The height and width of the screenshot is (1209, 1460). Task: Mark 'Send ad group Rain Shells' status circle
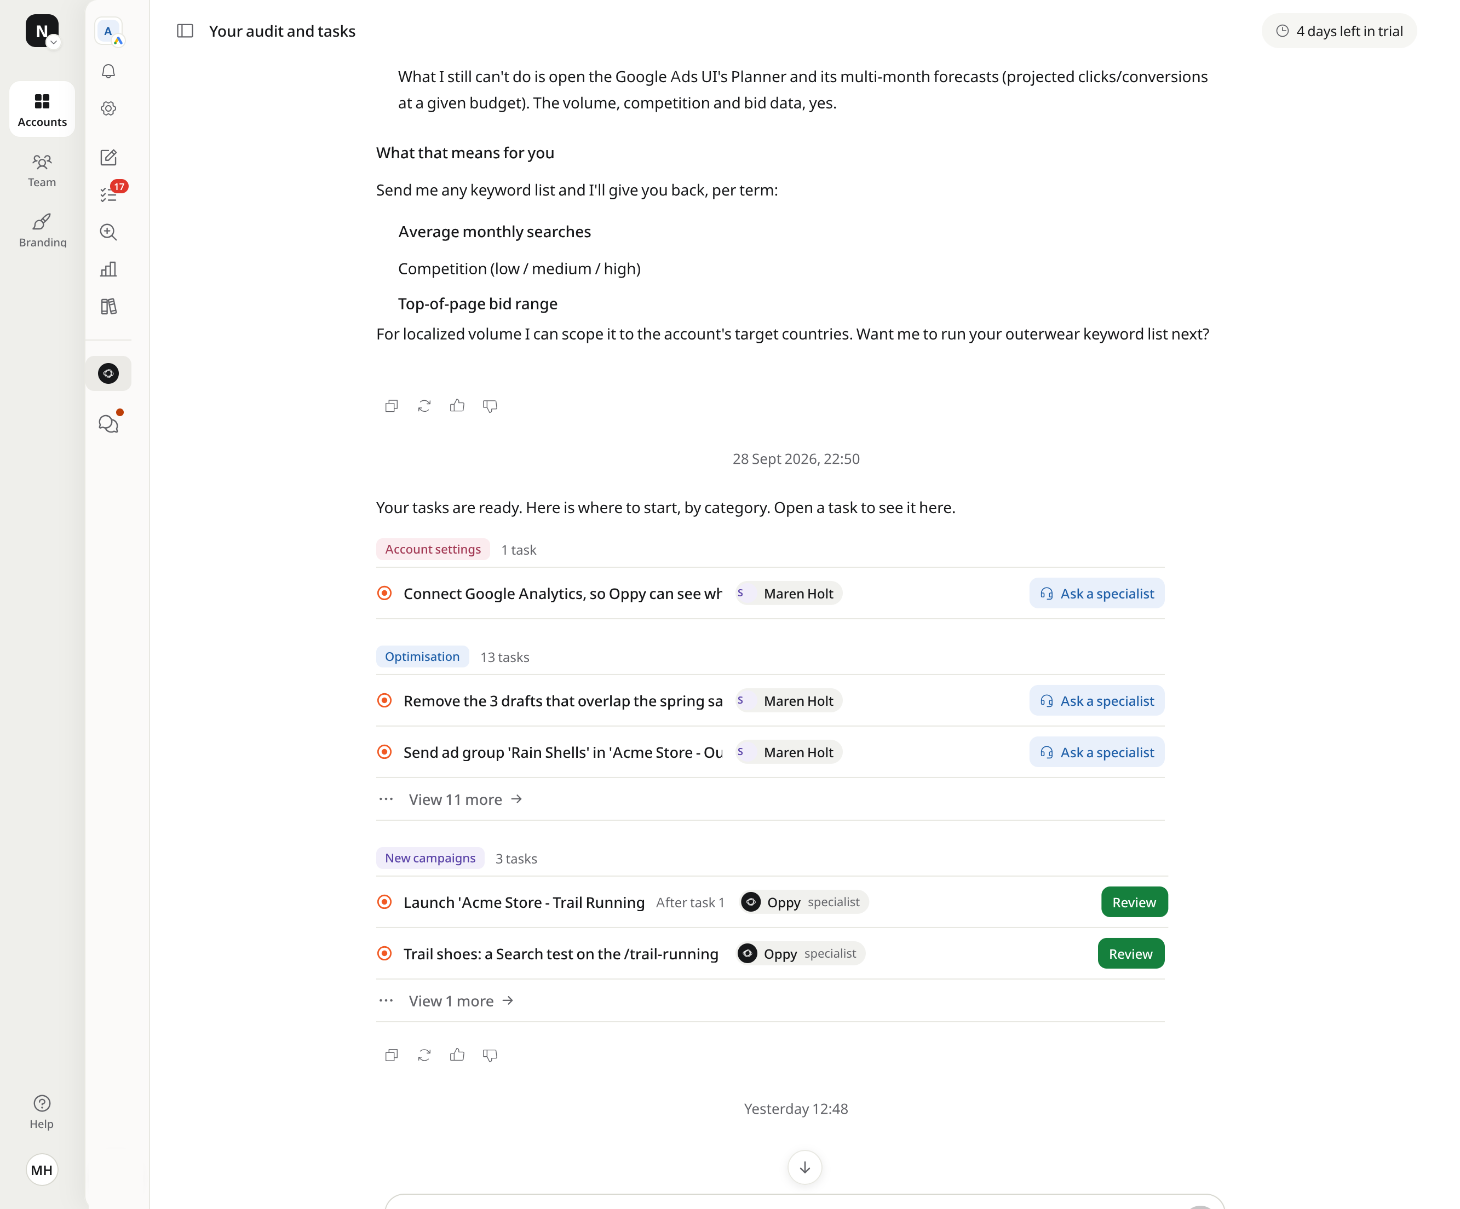coord(384,752)
